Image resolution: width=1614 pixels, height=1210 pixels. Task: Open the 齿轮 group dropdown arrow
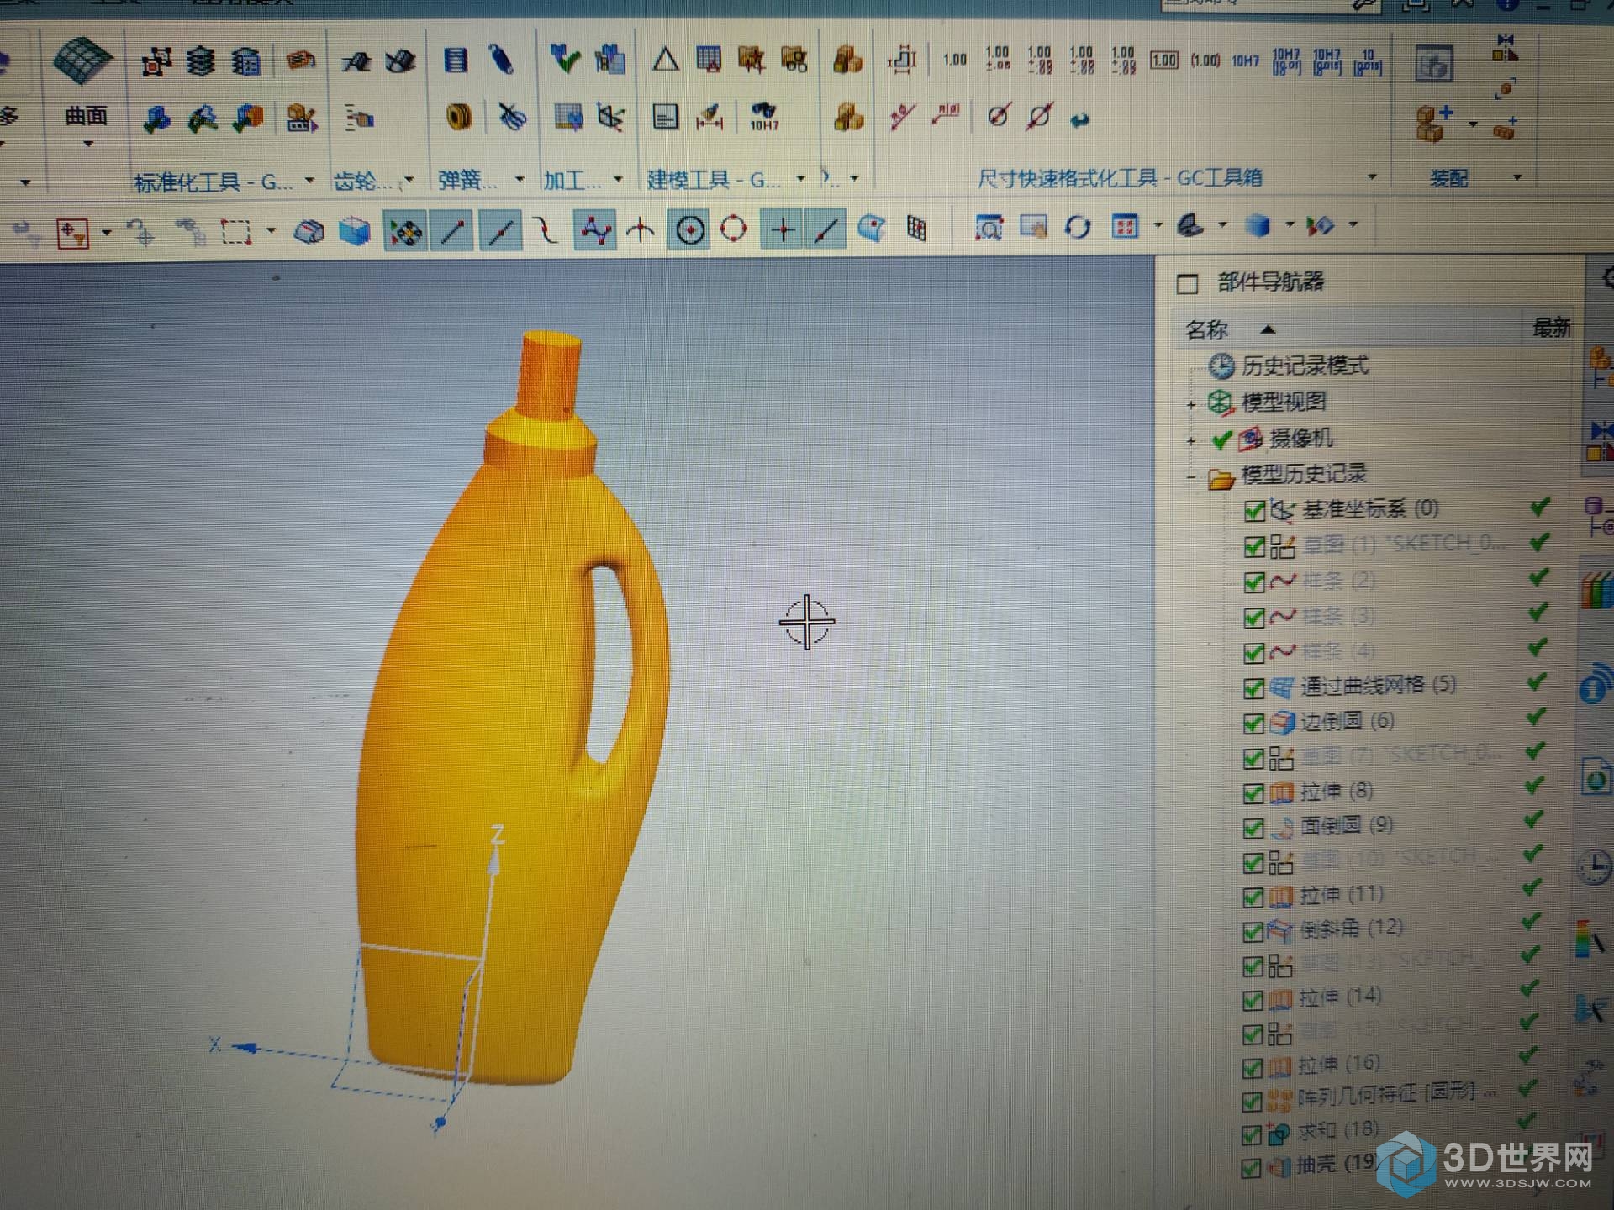(409, 180)
